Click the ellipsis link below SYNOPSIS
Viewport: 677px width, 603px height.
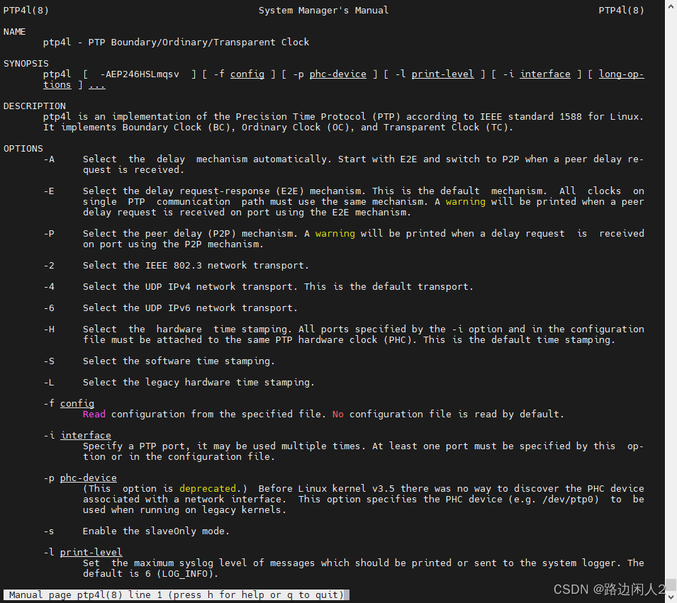[x=96, y=84]
